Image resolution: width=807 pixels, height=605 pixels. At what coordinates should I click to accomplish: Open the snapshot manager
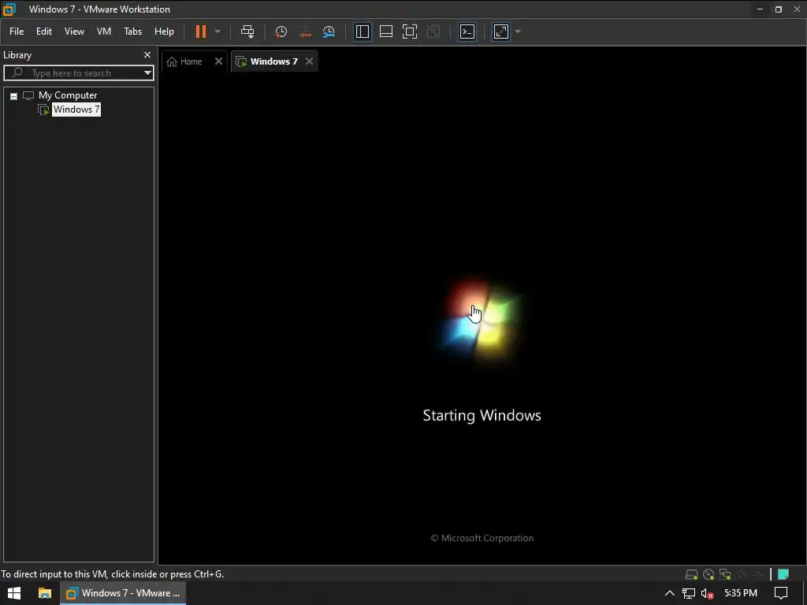point(329,32)
